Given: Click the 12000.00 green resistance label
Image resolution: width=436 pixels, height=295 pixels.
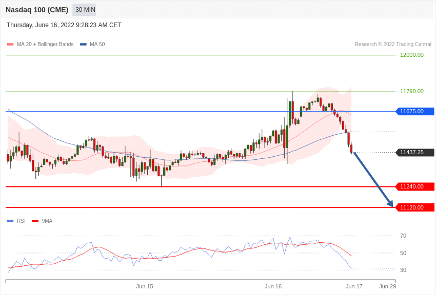Looking at the screenshot, I should (x=411, y=55).
